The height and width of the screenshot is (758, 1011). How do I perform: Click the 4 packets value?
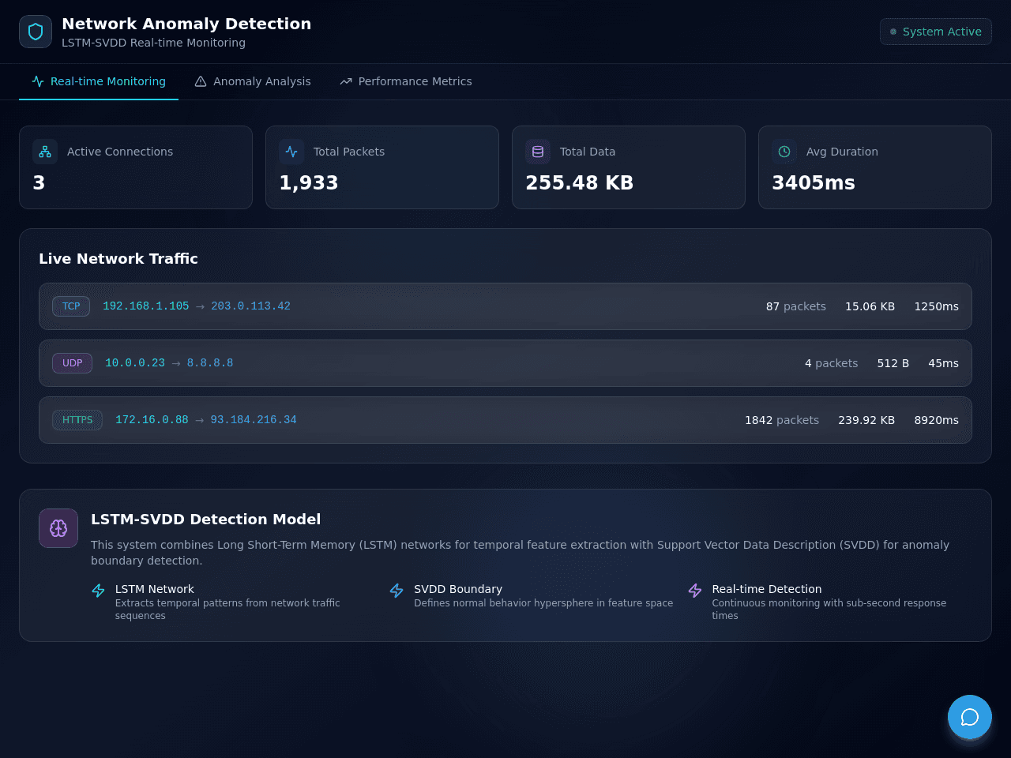pos(832,363)
